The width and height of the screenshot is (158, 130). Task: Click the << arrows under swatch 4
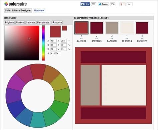click(x=127, y=38)
